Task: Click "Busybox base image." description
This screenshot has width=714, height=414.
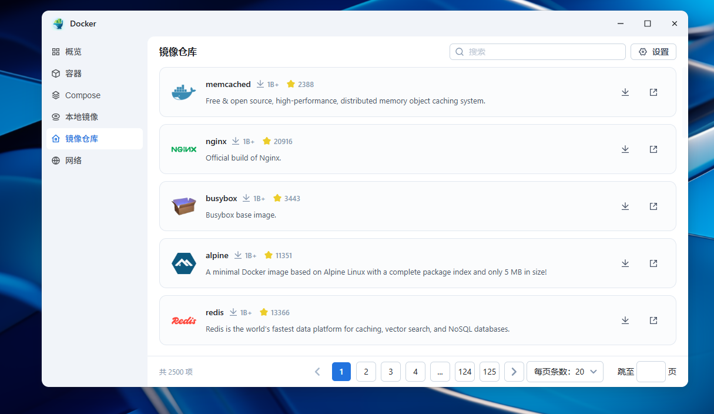Action: 241,215
